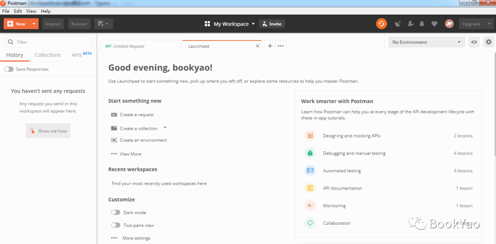Expand the Upgrade dropdown arrow
496x244 pixels.
489,24
